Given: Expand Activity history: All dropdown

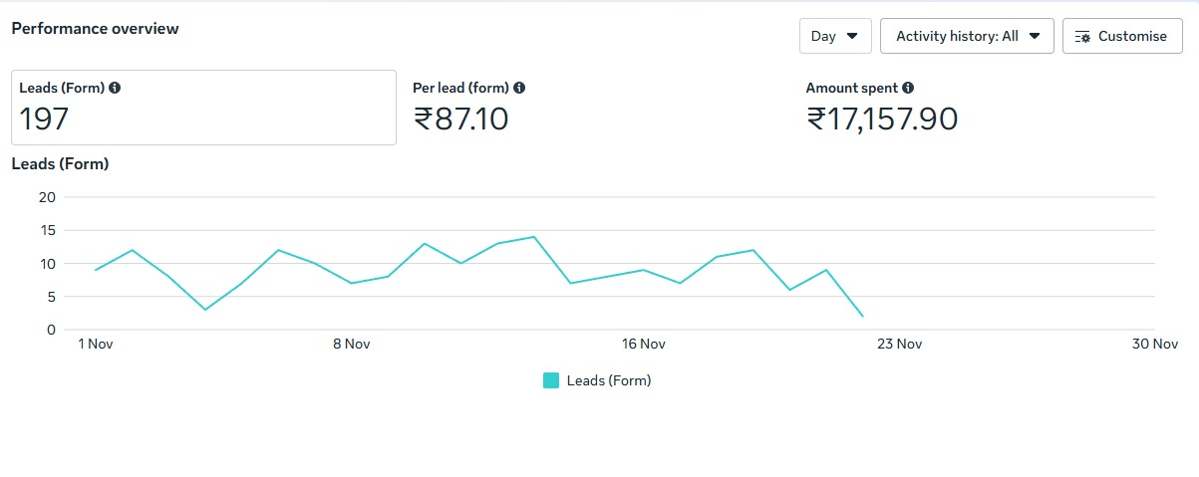Looking at the screenshot, I should click(967, 36).
